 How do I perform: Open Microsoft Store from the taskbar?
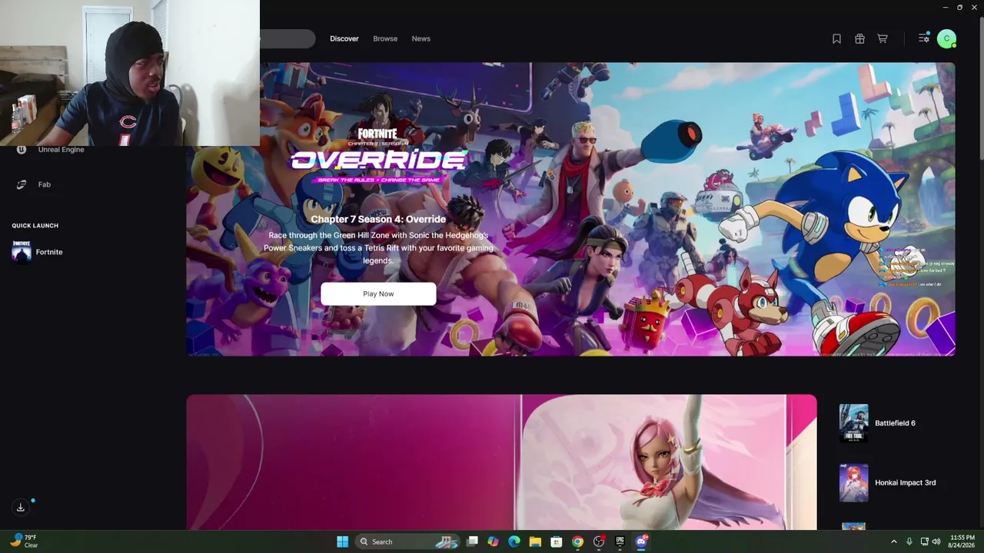556,541
